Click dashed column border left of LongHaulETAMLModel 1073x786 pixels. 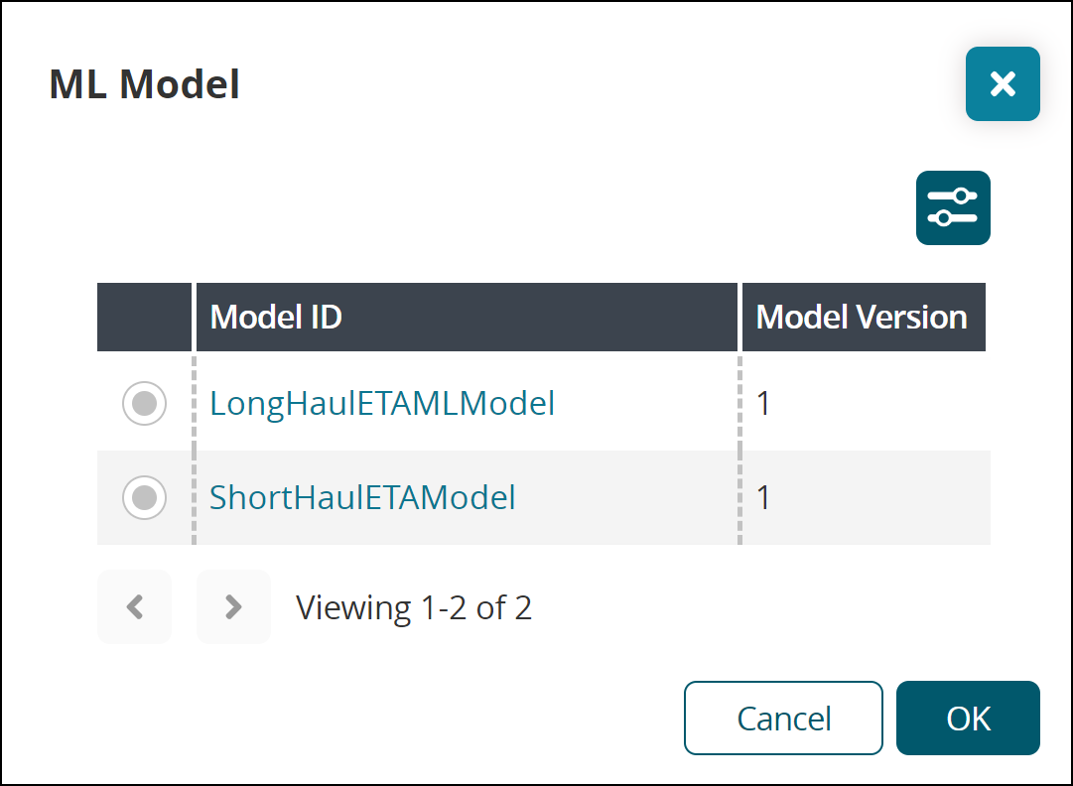coord(194,403)
